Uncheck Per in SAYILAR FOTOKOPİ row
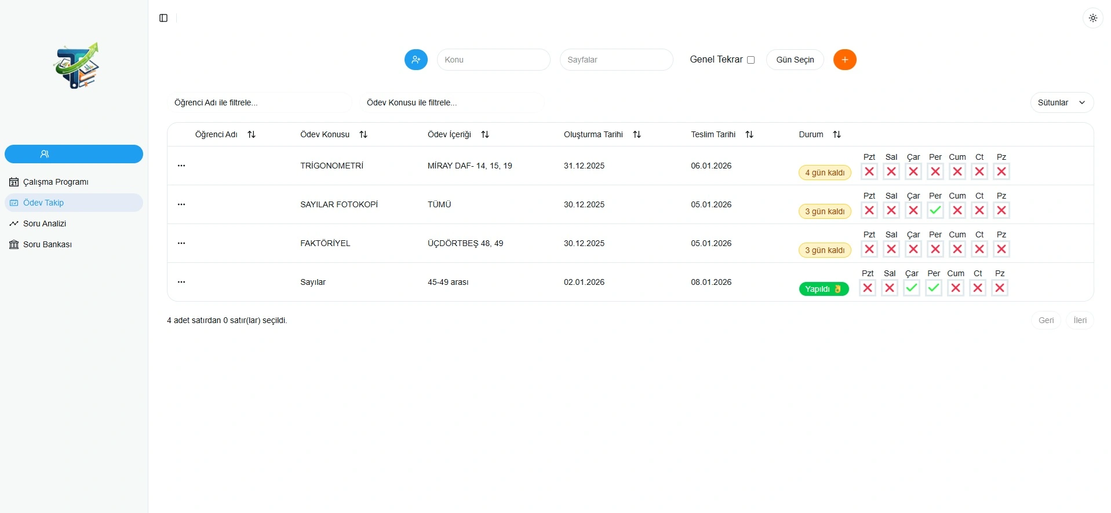 (935, 210)
